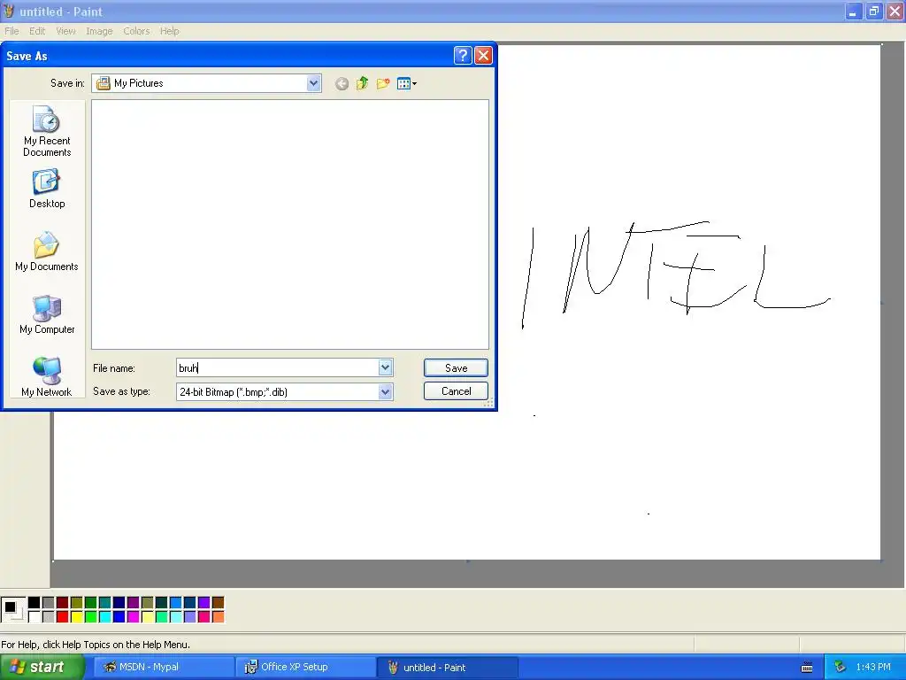Screen dimensions: 906x680
Task: Select My Computer in the places bar
Action: click(x=47, y=315)
